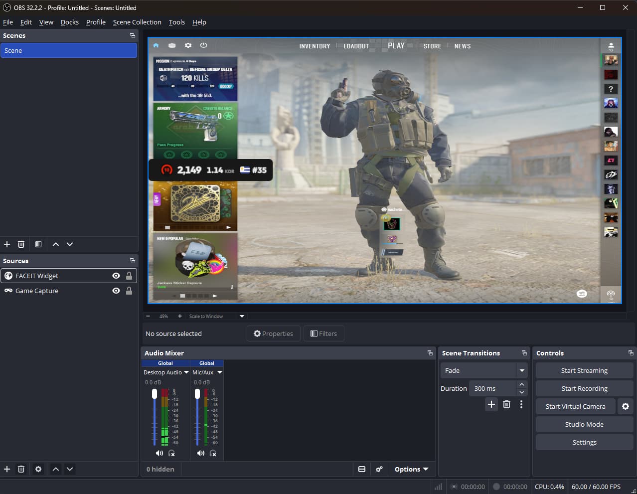
Task: Adjust Desktop Audio volume slider
Action: click(155, 394)
